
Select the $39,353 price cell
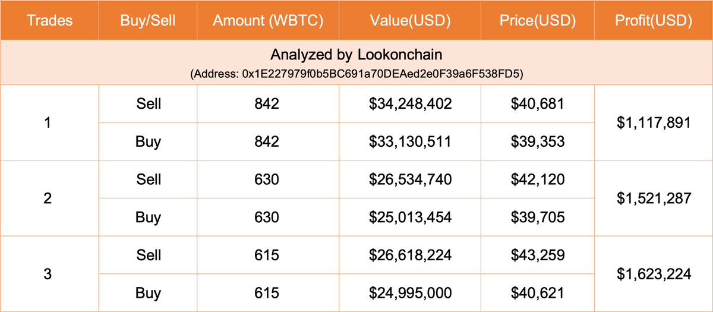click(538, 142)
